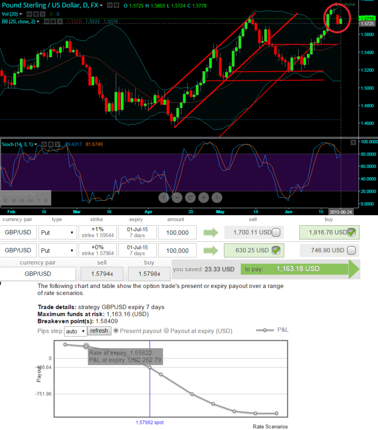Click the +1% strike 1.59544 field

[98, 232]
